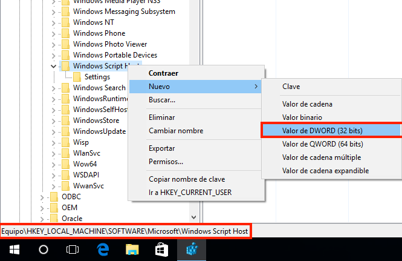402x261 pixels.
Task: Choose Exportar from the context menu
Action: (162, 148)
